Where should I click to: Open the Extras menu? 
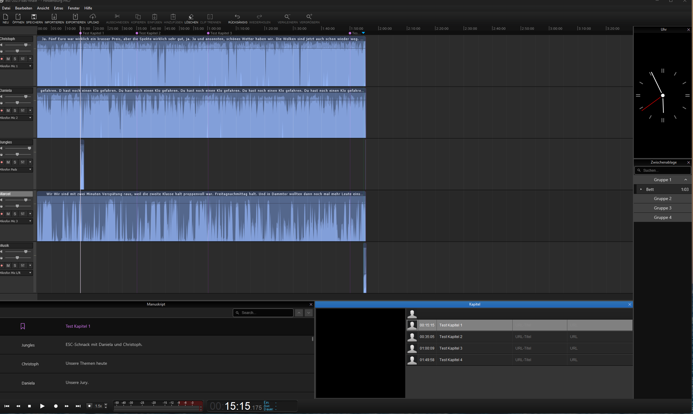coord(59,8)
